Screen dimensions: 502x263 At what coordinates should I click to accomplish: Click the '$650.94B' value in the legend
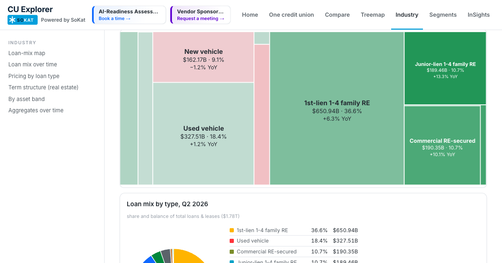click(x=346, y=230)
